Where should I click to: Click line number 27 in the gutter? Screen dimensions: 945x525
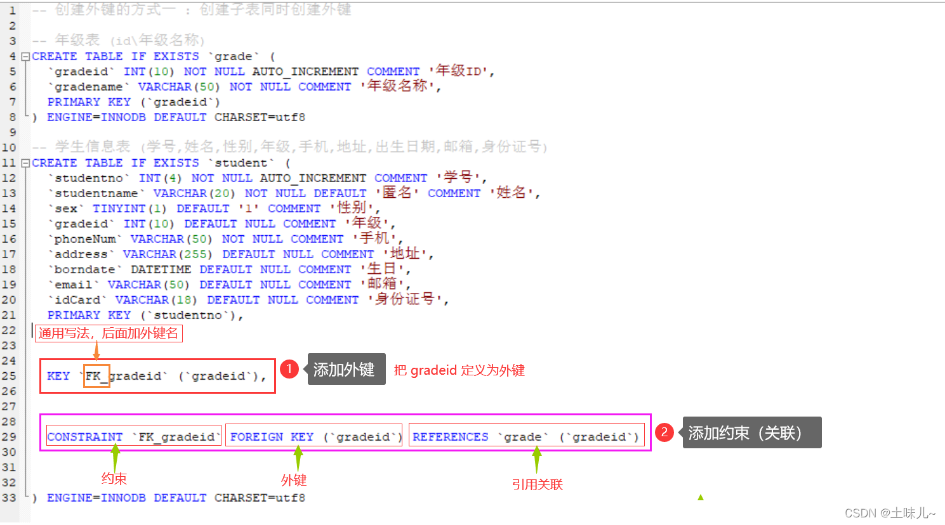[x=9, y=406]
